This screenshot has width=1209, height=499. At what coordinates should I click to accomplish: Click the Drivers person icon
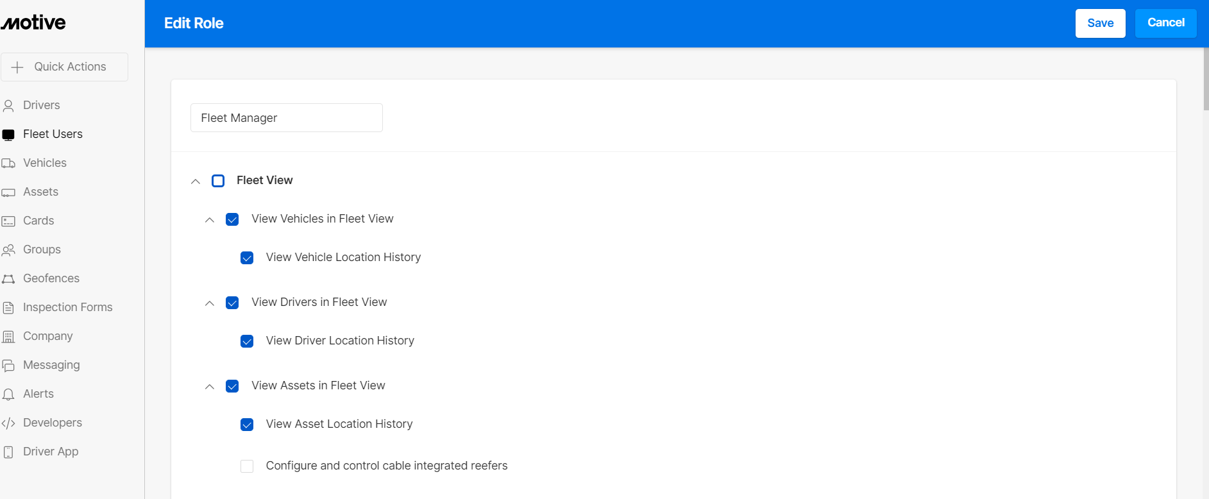pyautogui.click(x=8, y=105)
